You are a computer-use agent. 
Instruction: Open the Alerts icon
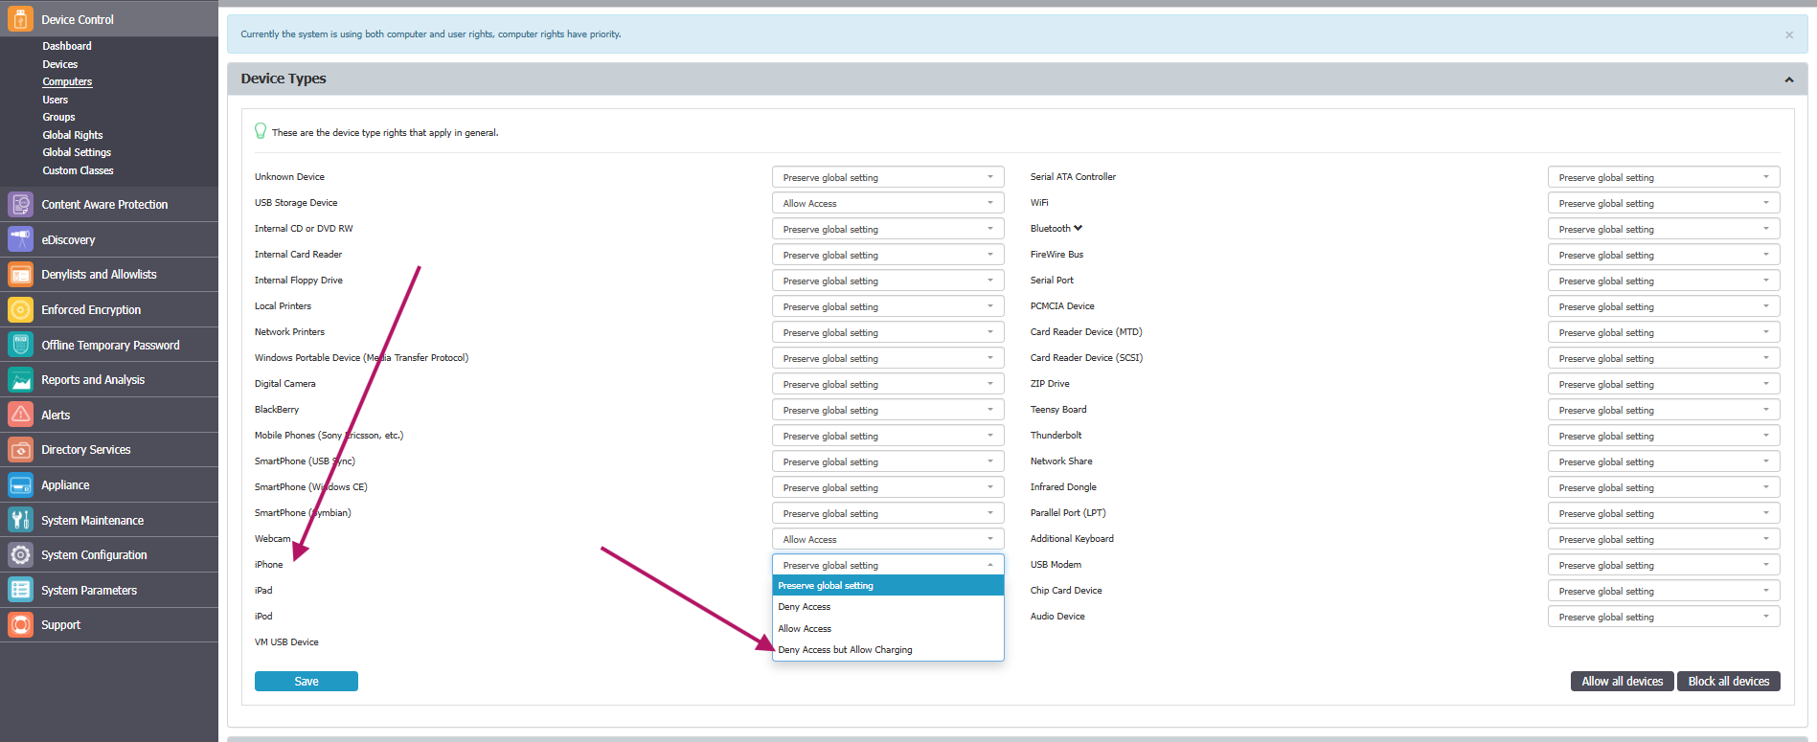pos(20,415)
